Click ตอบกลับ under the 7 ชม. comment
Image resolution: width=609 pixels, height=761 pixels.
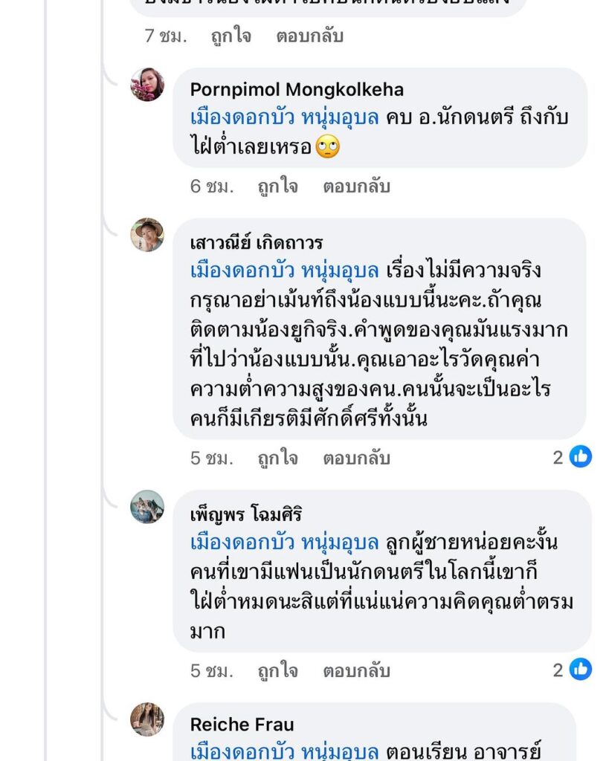(x=309, y=36)
